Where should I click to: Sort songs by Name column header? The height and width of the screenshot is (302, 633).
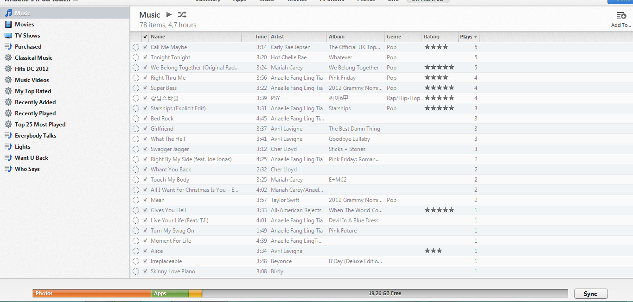(195, 37)
